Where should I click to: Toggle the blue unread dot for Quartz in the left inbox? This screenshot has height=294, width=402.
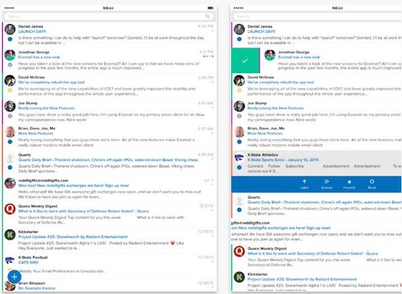pyautogui.click(x=10, y=167)
